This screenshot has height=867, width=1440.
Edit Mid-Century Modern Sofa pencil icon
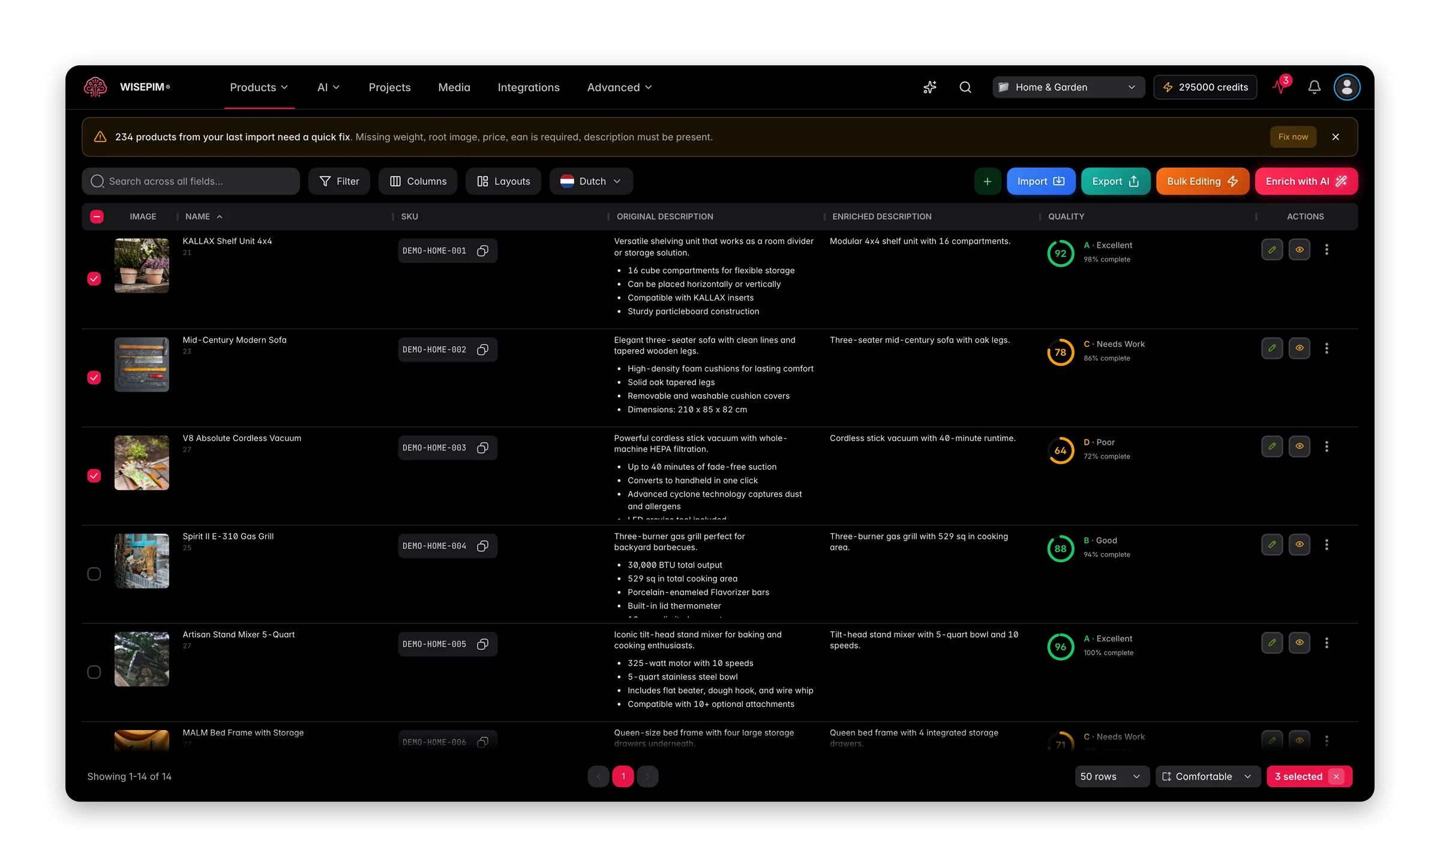[1271, 348]
